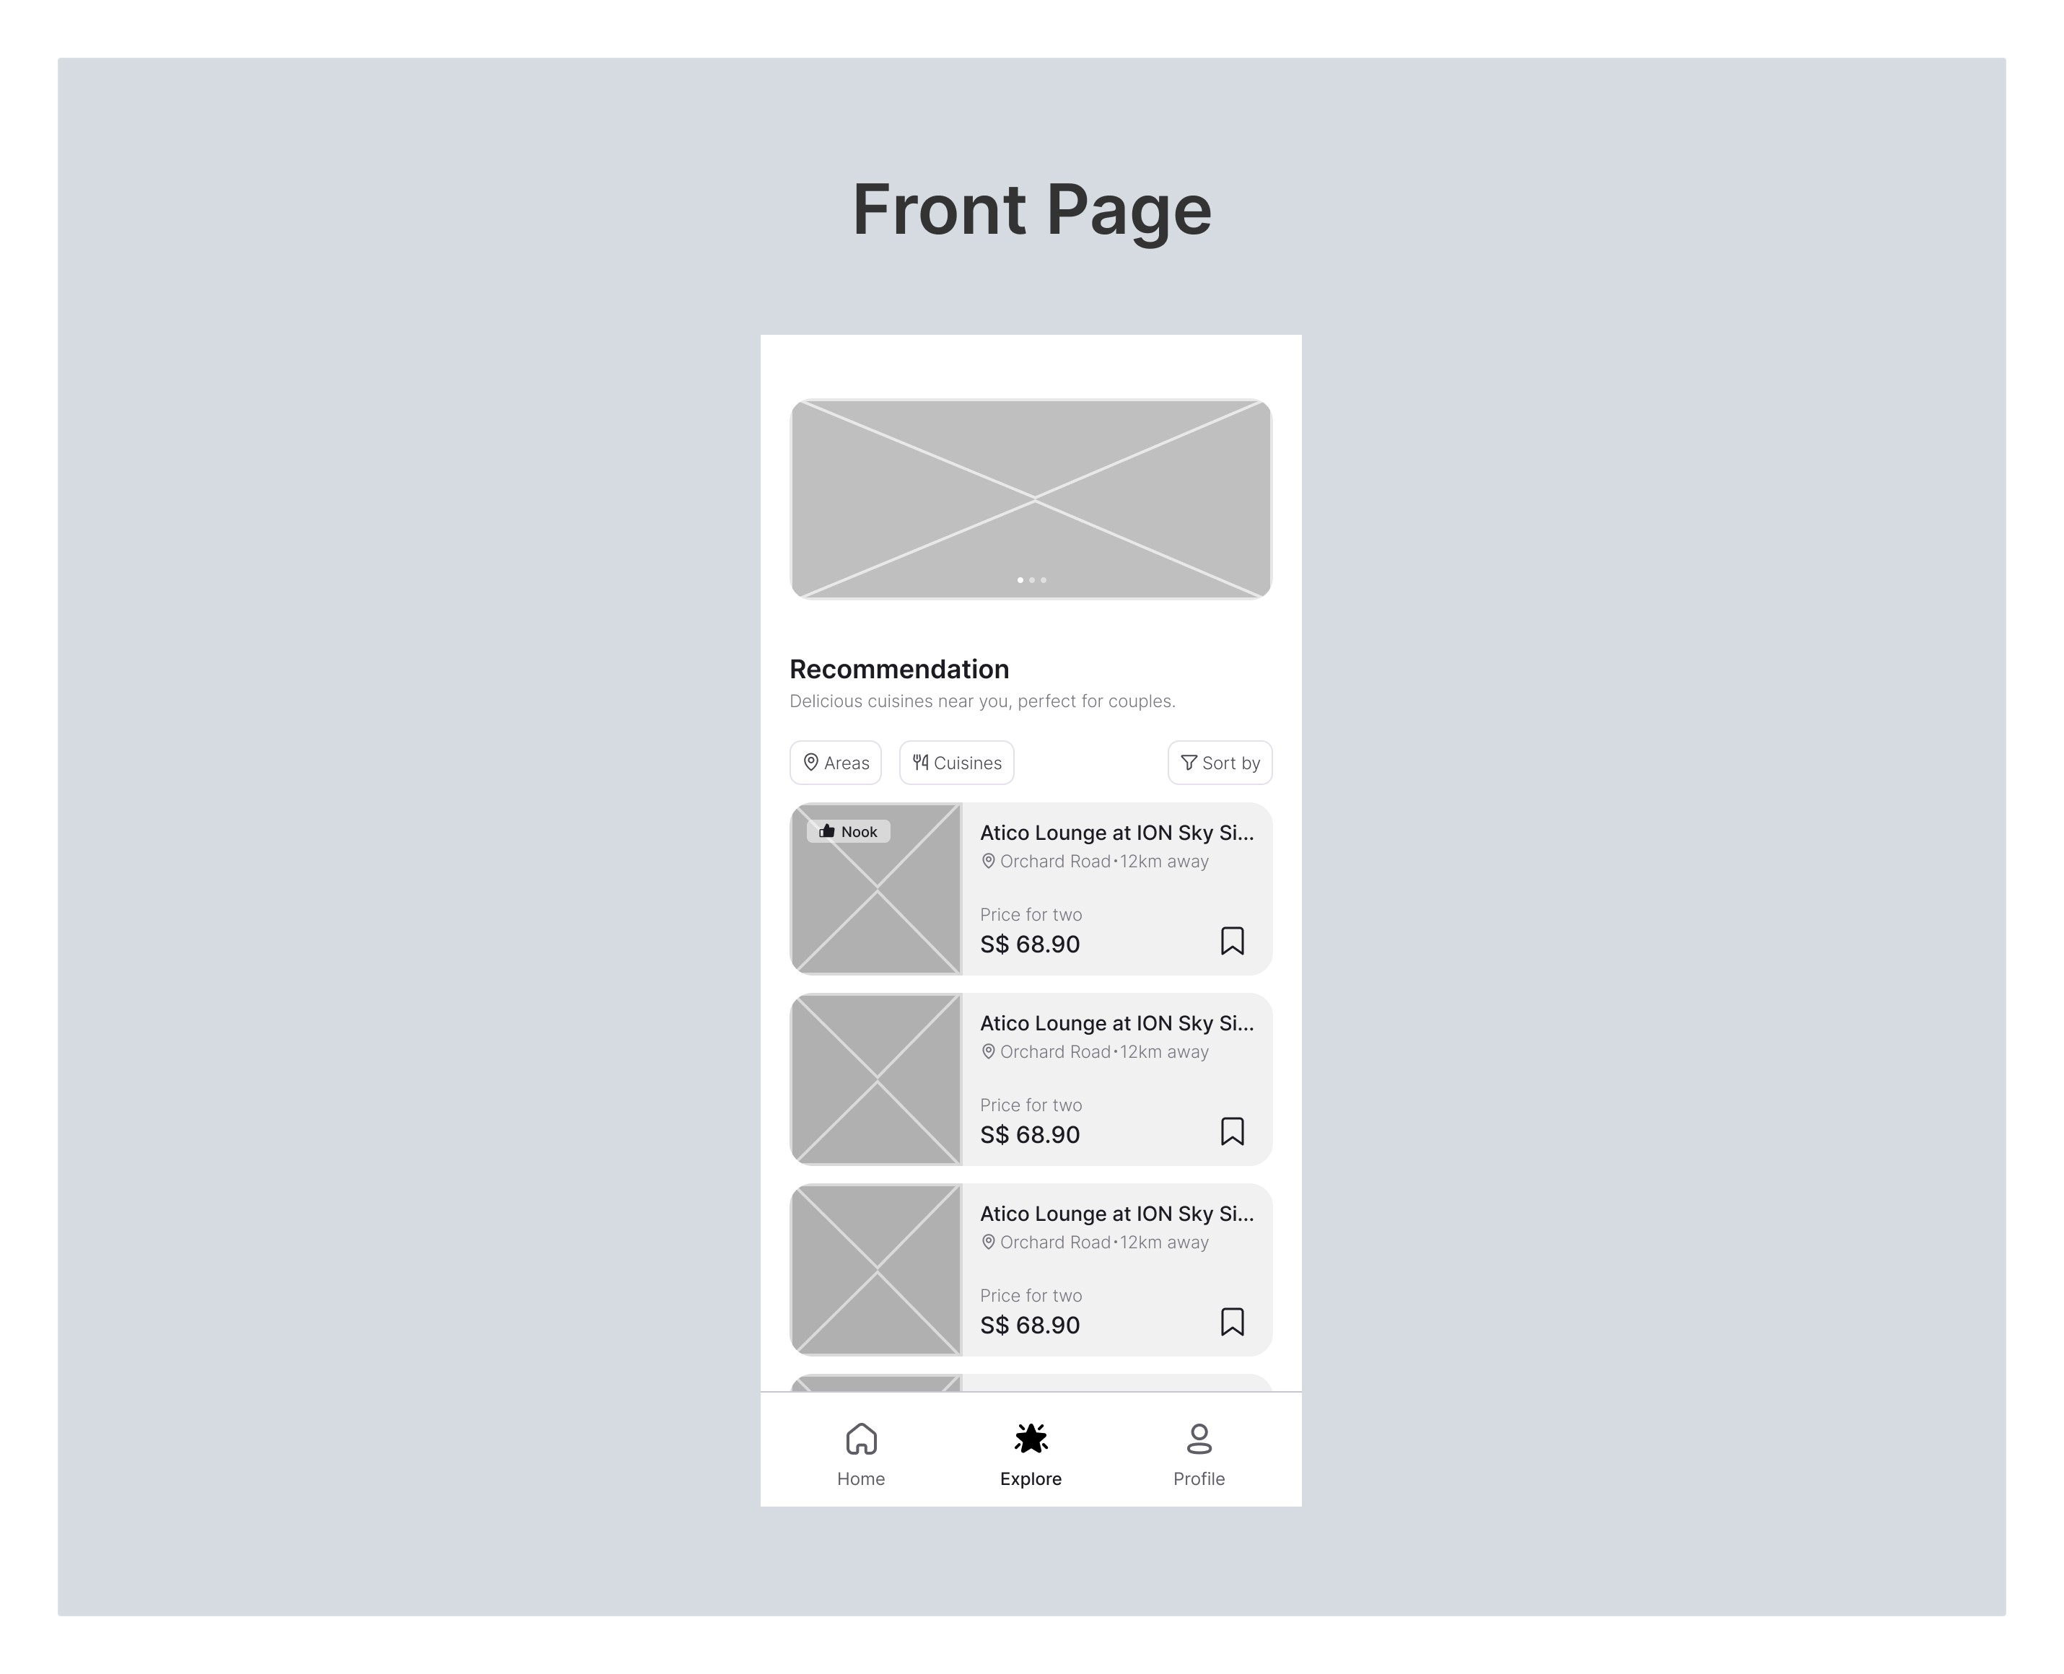The image size is (2064, 1674).
Task: Click the third restaurant listing card
Action: (1032, 1269)
